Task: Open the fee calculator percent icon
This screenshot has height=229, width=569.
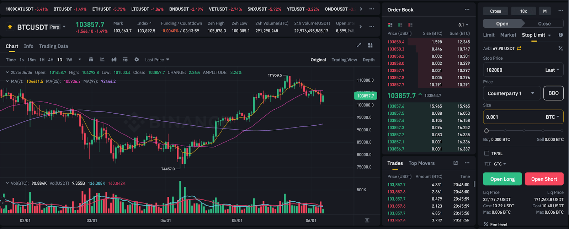Action: coord(560,48)
